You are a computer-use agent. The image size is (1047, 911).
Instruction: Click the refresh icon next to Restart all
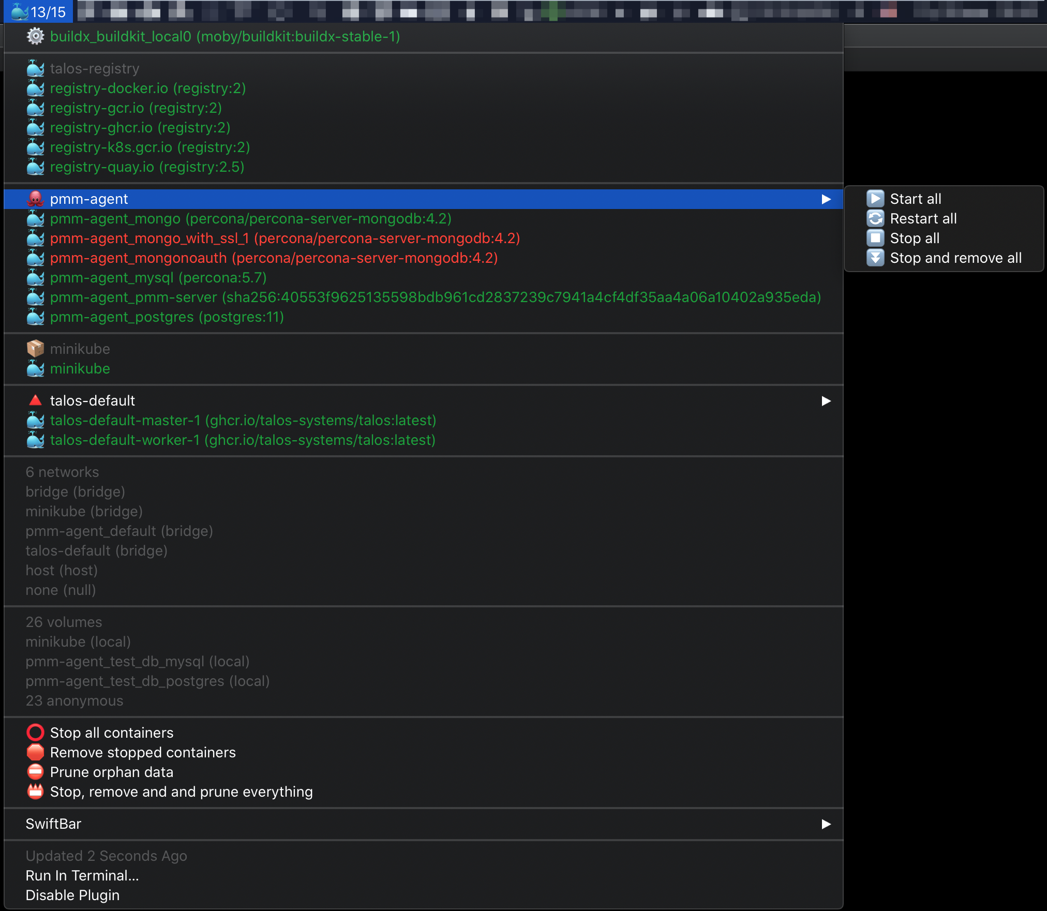point(875,219)
